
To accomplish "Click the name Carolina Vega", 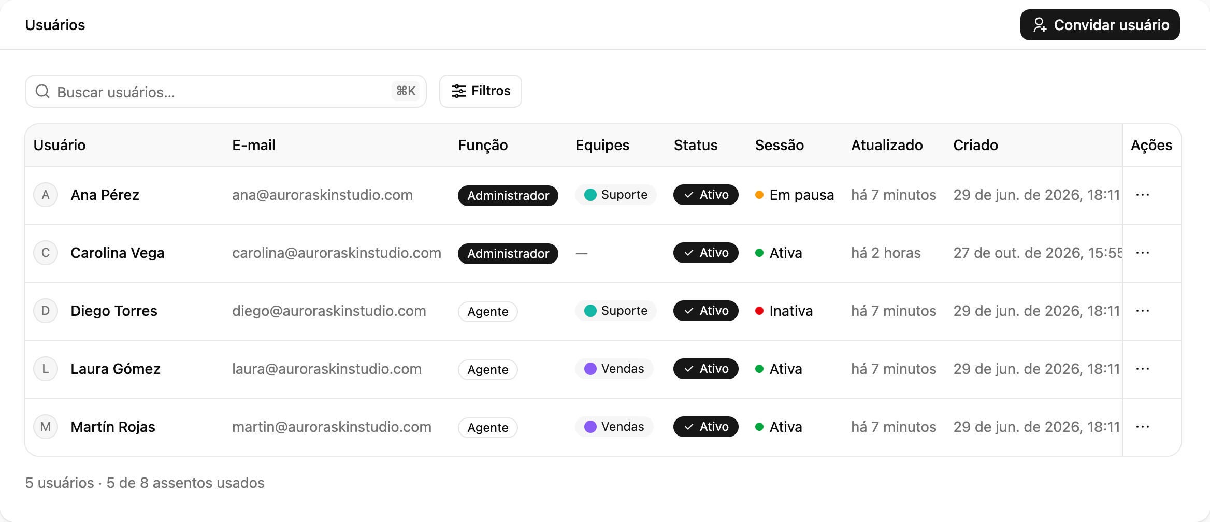I will [118, 253].
